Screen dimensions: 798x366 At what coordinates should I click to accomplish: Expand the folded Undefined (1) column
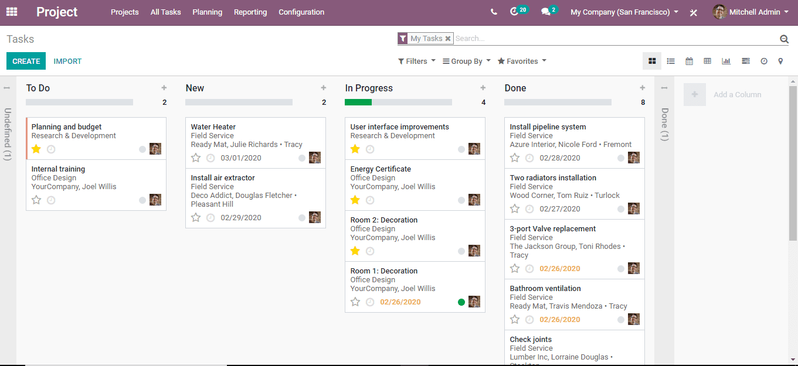7,134
